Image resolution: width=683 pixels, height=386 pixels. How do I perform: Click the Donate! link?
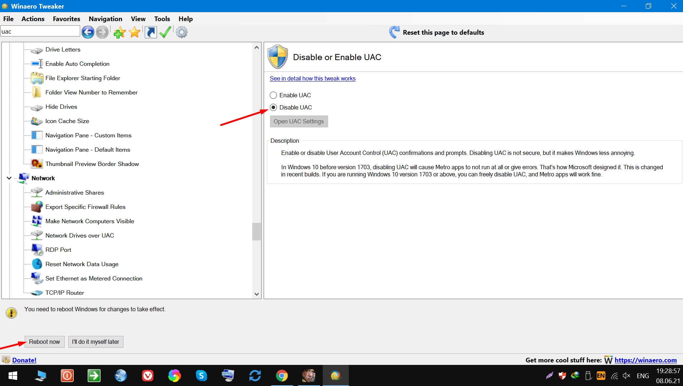(x=24, y=360)
